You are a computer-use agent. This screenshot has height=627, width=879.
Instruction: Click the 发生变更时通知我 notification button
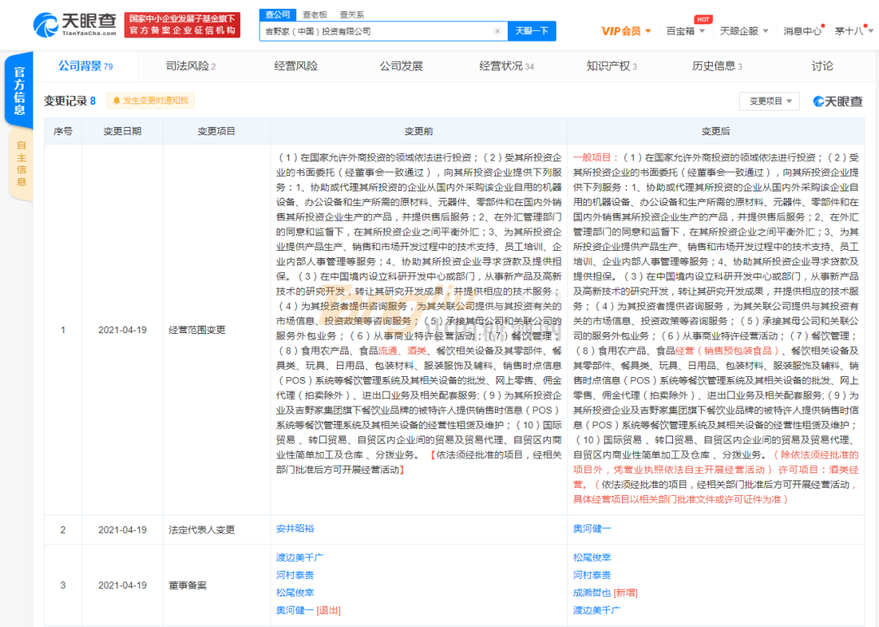click(151, 100)
